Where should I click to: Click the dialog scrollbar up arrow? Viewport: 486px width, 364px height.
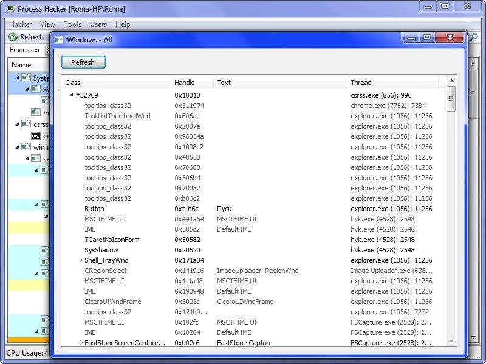coord(451,81)
